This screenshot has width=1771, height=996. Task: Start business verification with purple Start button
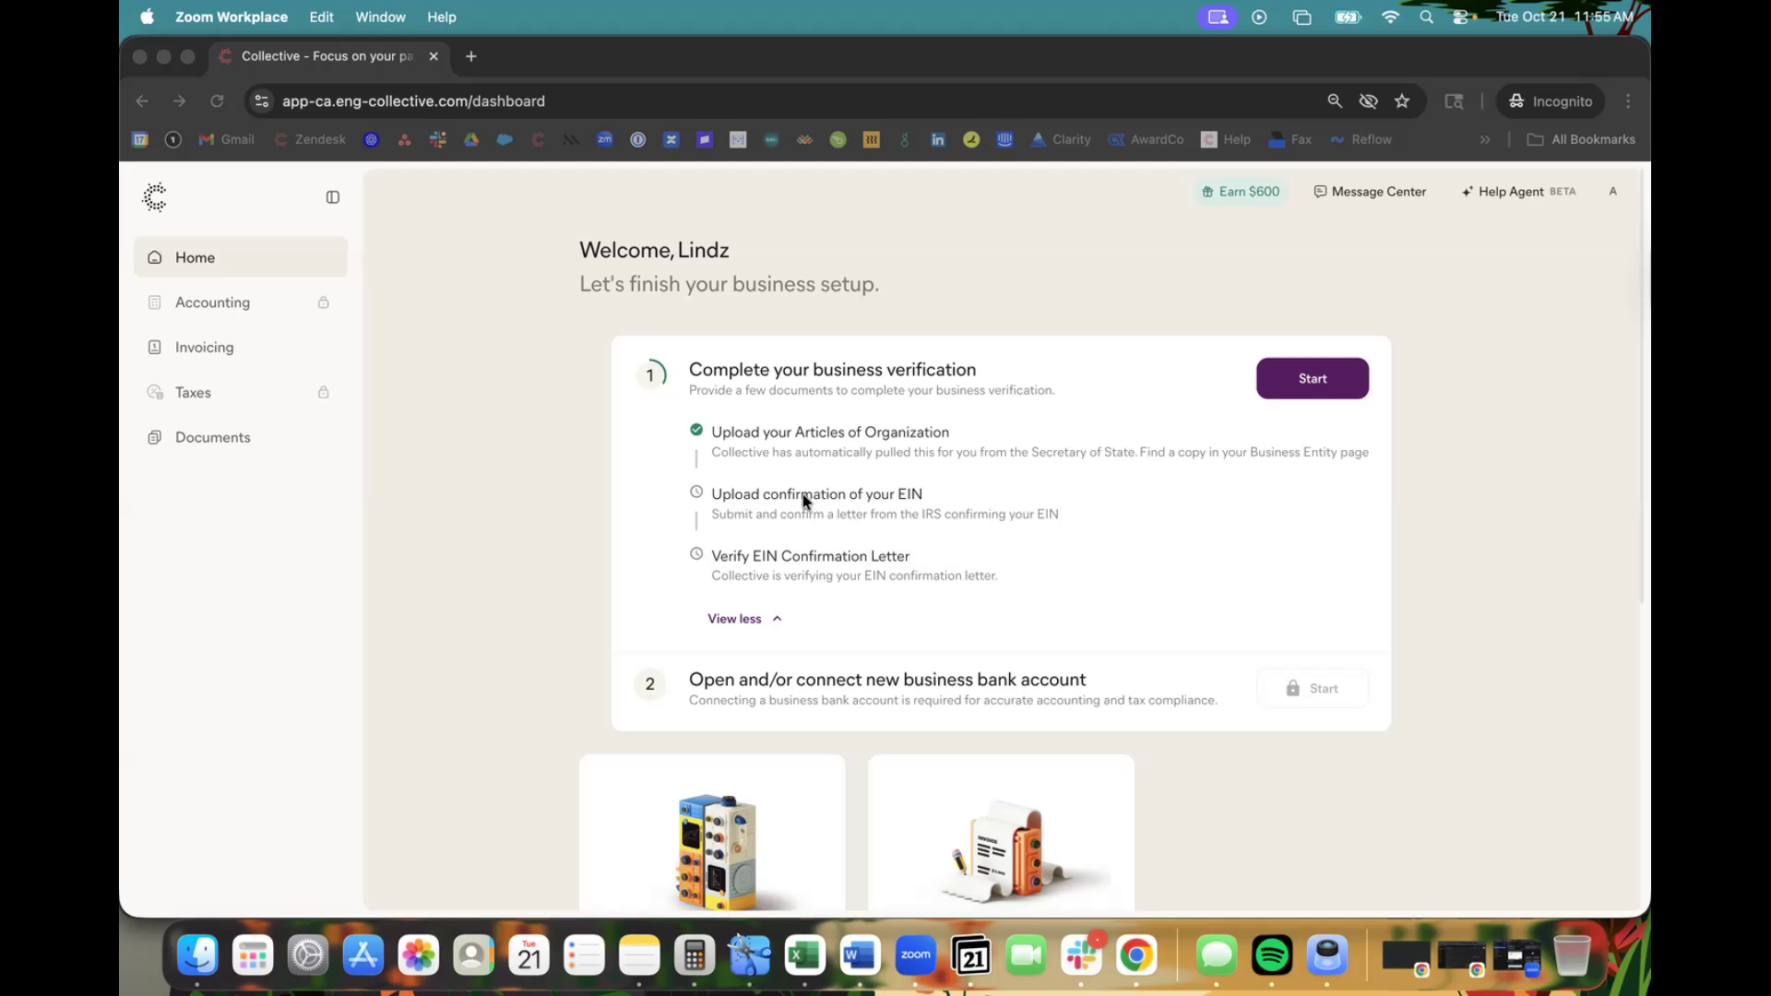tap(1312, 379)
